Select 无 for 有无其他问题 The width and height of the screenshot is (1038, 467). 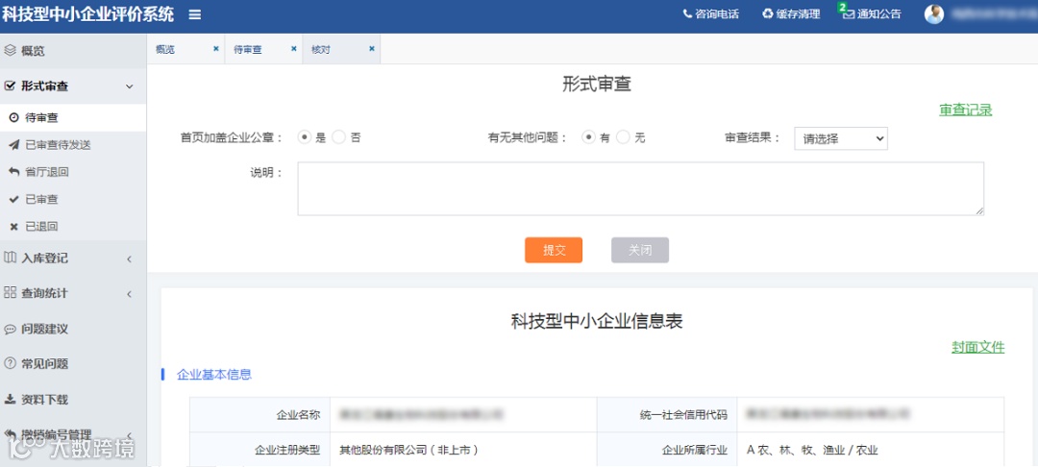coord(623,137)
